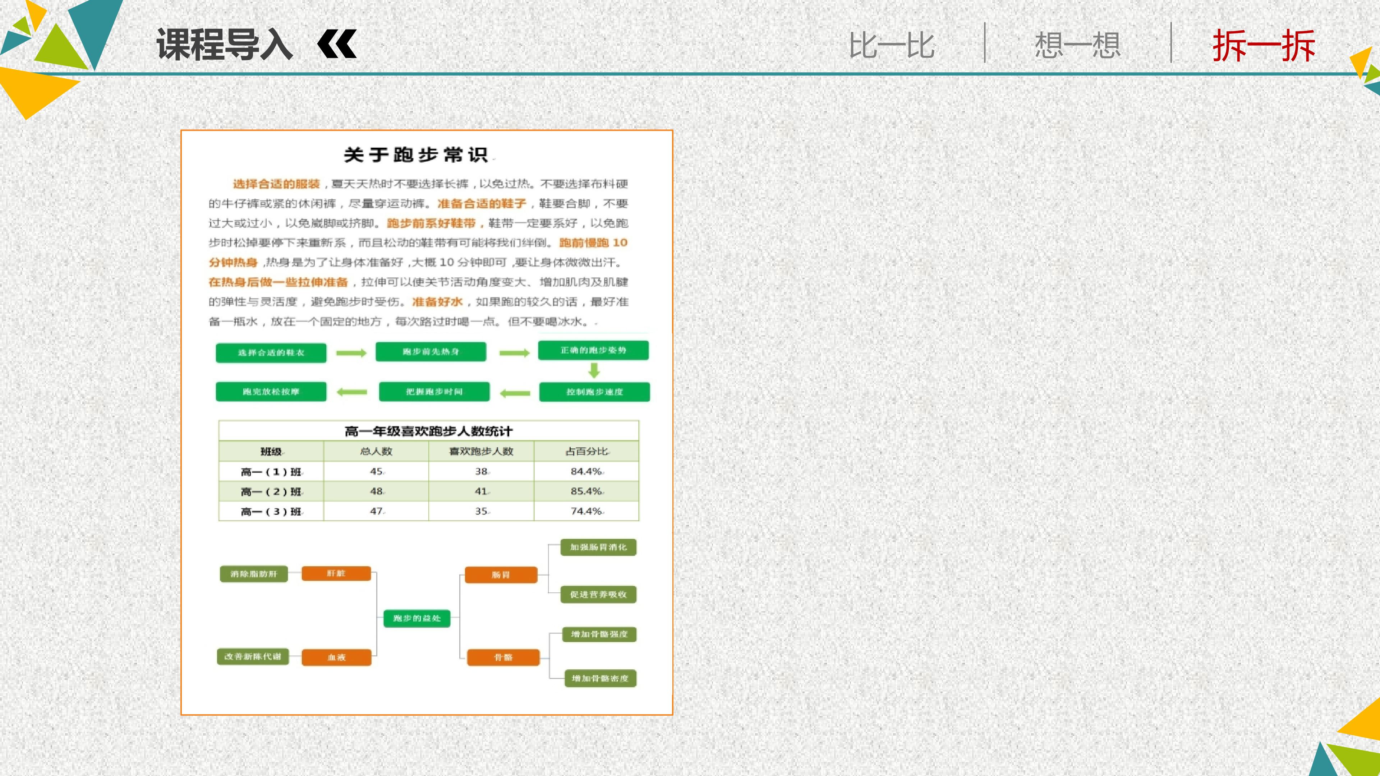
Task: Select the 控制跑步速度 flow box
Action: pyautogui.click(x=595, y=392)
